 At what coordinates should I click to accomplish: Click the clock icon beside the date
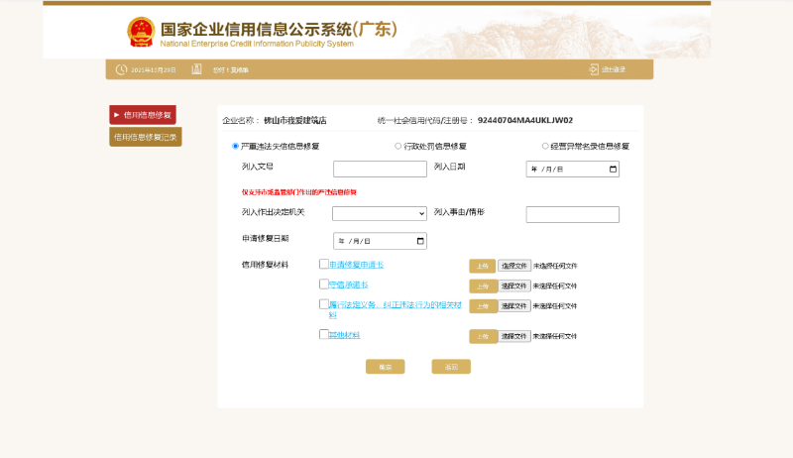point(121,69)
